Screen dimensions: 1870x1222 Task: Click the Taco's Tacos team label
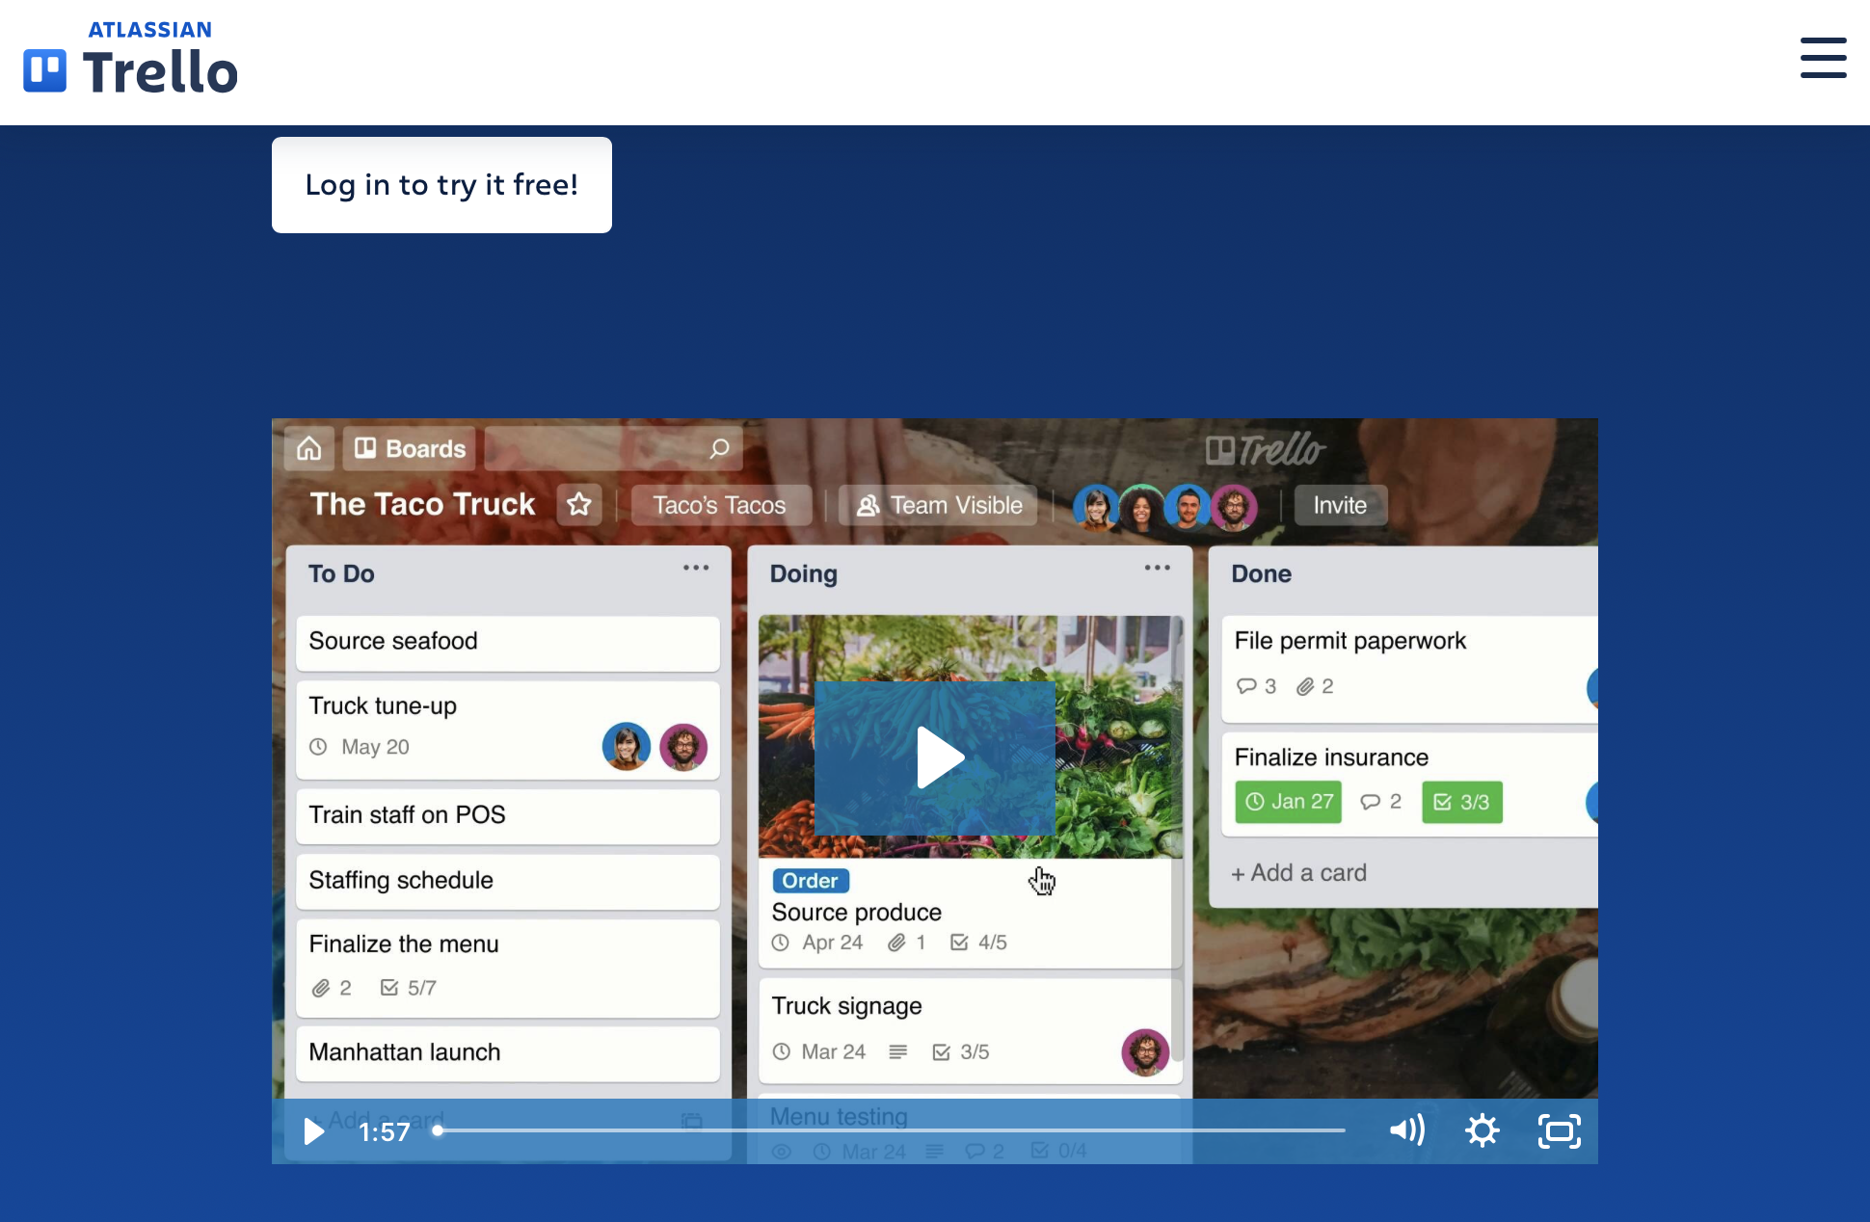coord(719,505)
